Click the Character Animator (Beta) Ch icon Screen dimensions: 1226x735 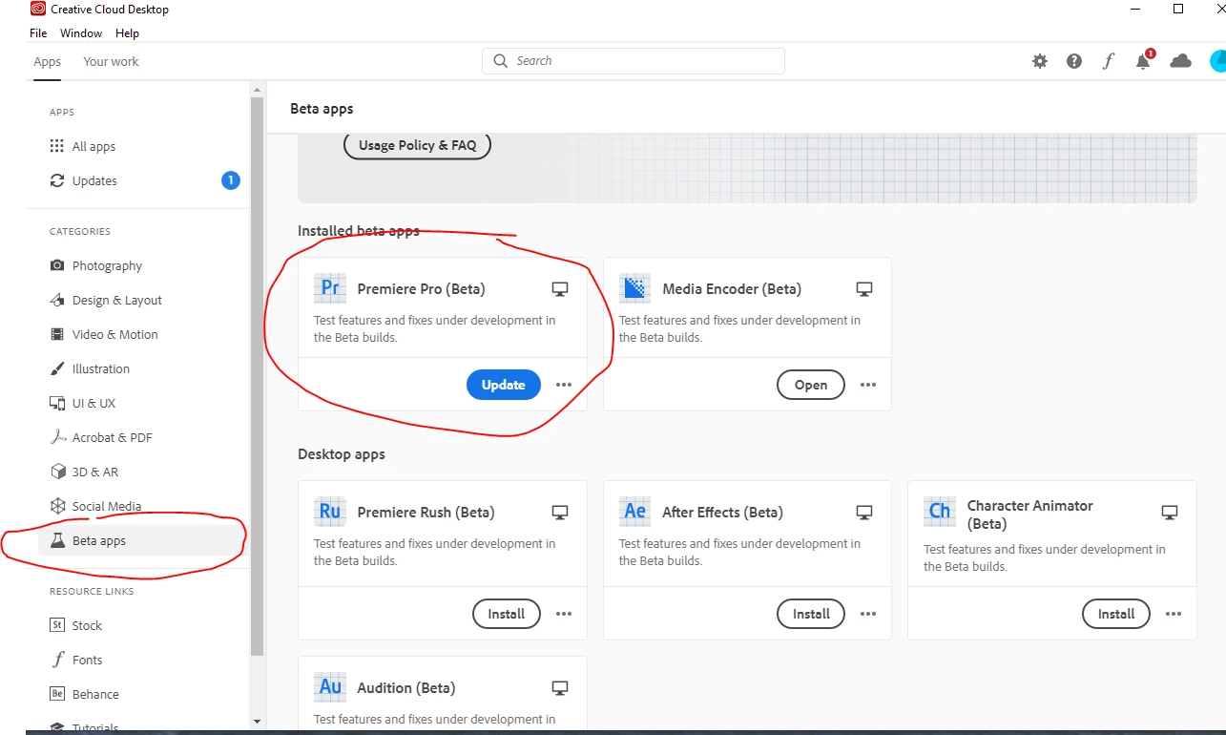point(940,512)
